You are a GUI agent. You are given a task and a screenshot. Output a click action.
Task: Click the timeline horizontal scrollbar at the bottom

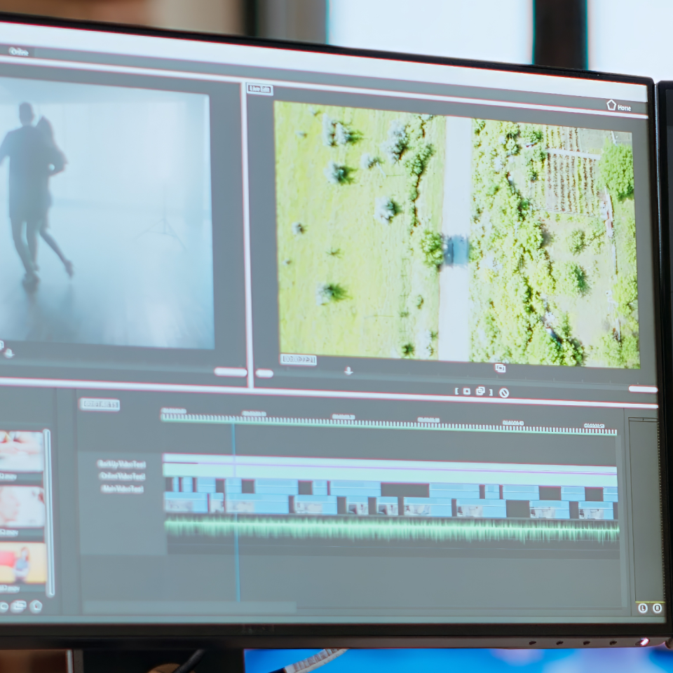(189, 606)
